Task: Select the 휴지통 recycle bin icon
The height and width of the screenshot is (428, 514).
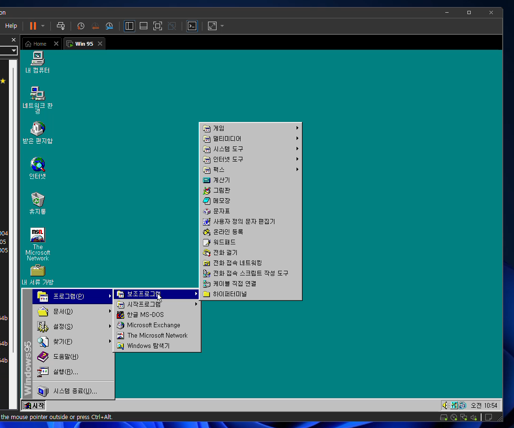Action: click(37, 204)
